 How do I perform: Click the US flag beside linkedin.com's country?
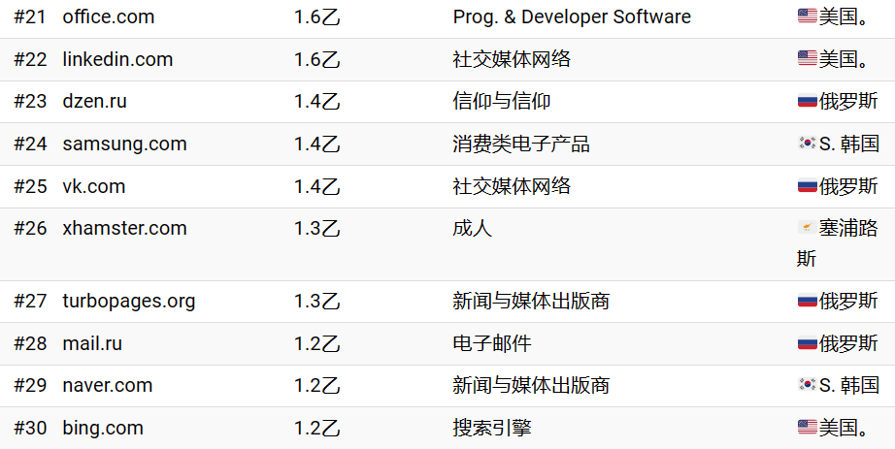(x=807, y=59)
